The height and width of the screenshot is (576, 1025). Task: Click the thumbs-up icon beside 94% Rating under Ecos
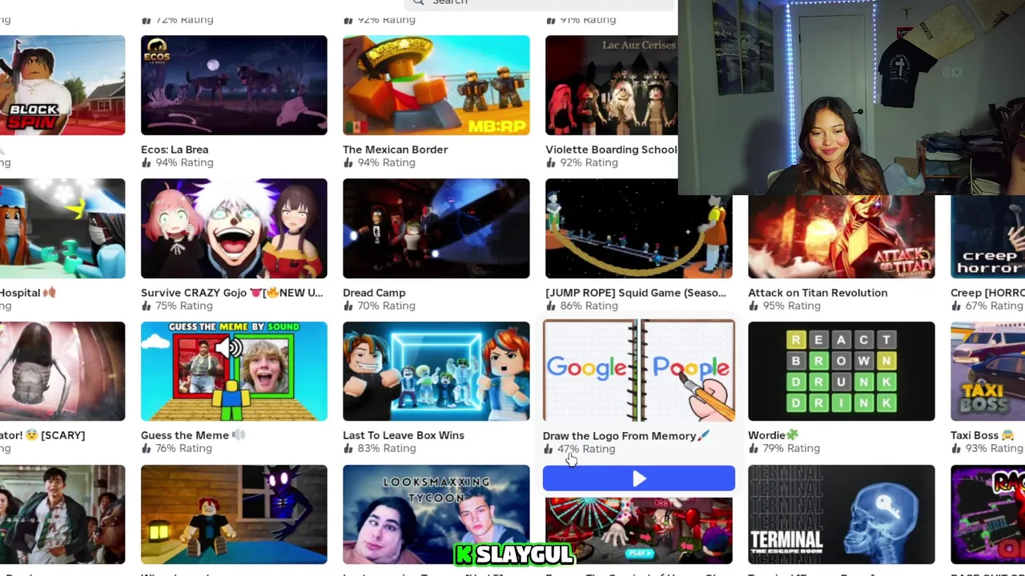tap(146, 162)
